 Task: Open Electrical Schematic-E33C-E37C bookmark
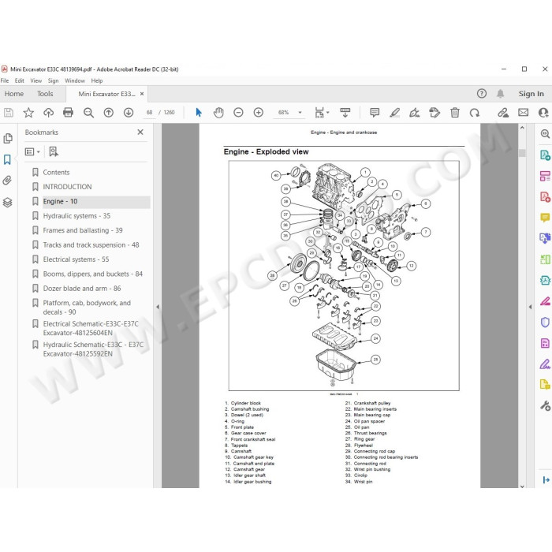[91, 328]
